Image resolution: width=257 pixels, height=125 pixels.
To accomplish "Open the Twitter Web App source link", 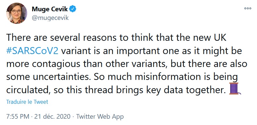I will coord(100,117).
